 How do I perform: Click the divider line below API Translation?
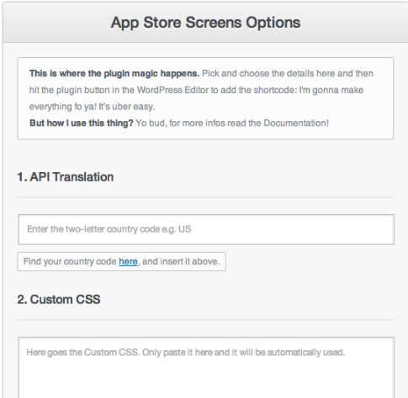tap(205, 197)
